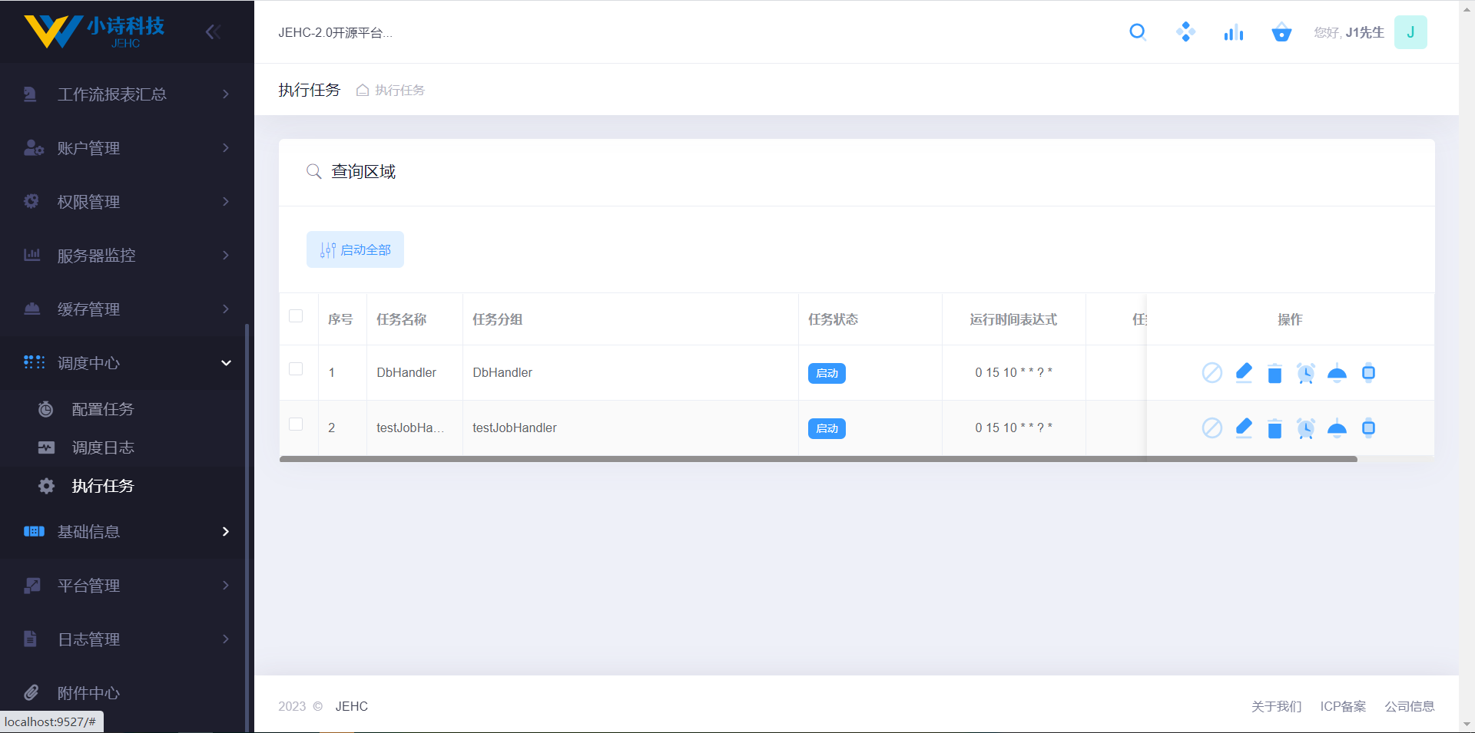Open the 关于我们 footer link
Viewport: 1475px width, 733px height.
tap(1276, 706)
